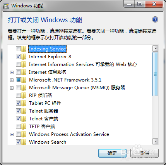Click the scrollbar down arrow
Viewport: 166px width, 165px height.
pyautogui.click(x=156, y=141)
